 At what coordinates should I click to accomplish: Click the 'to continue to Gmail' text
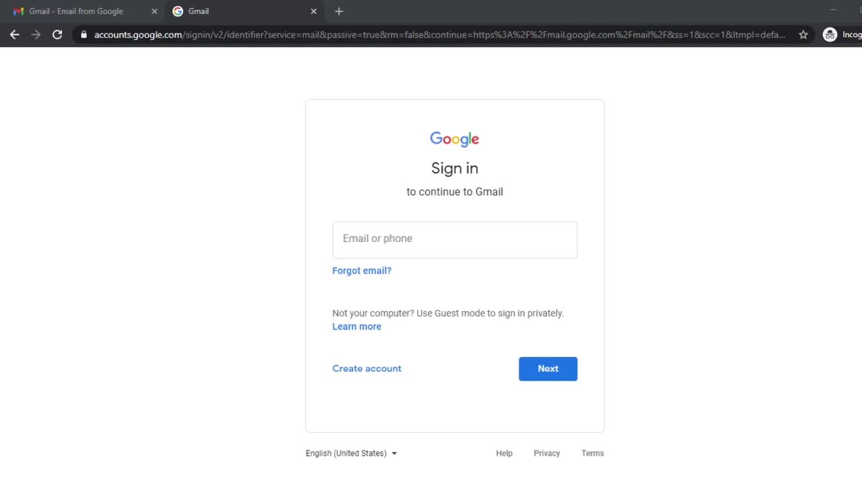(455, 192)
